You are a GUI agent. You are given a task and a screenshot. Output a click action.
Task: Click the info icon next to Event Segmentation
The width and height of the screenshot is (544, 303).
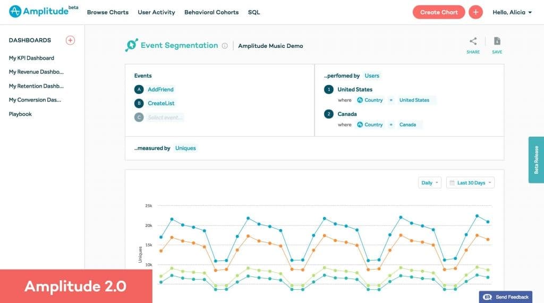click(225, 46)
